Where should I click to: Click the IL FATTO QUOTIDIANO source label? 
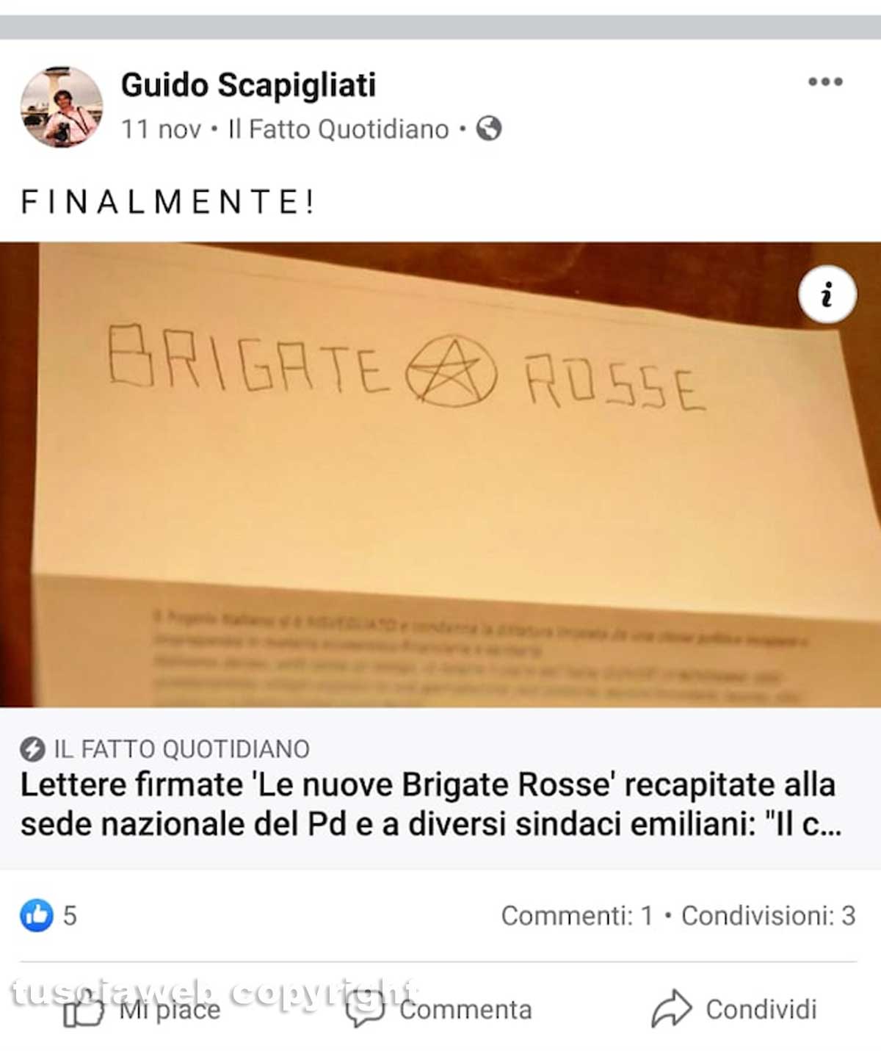pos(182,749)
